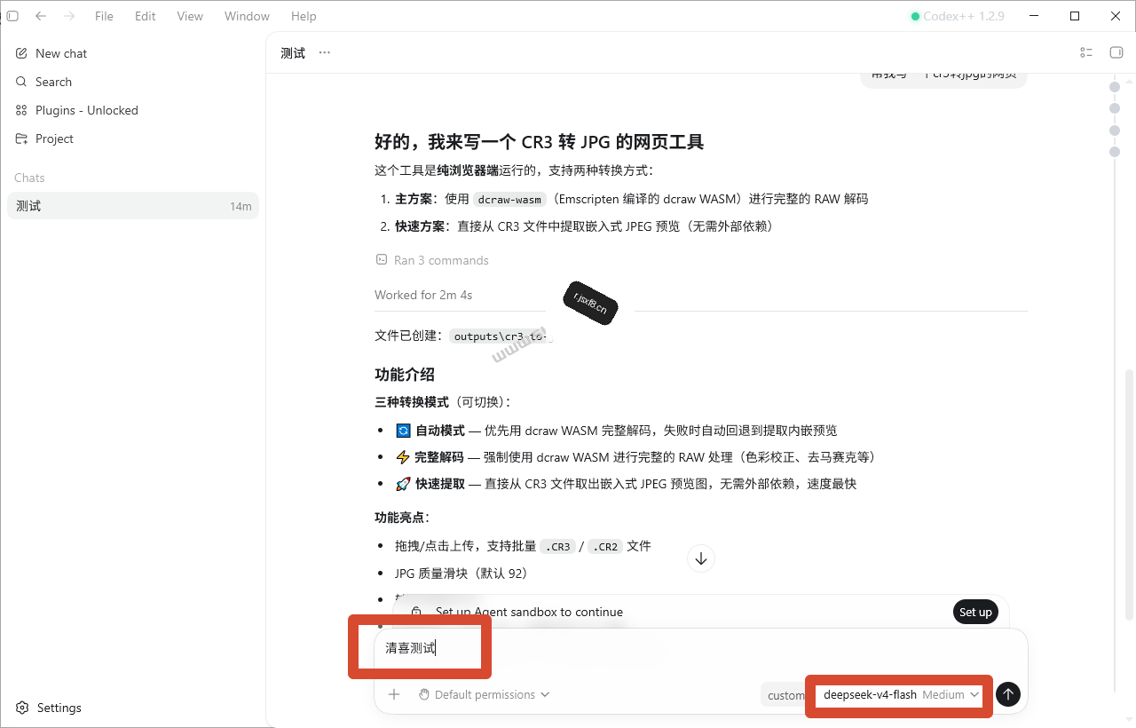Expand the Default permissions dropdown
Viewport: 1136px width, 728px height.
[484, 694]
